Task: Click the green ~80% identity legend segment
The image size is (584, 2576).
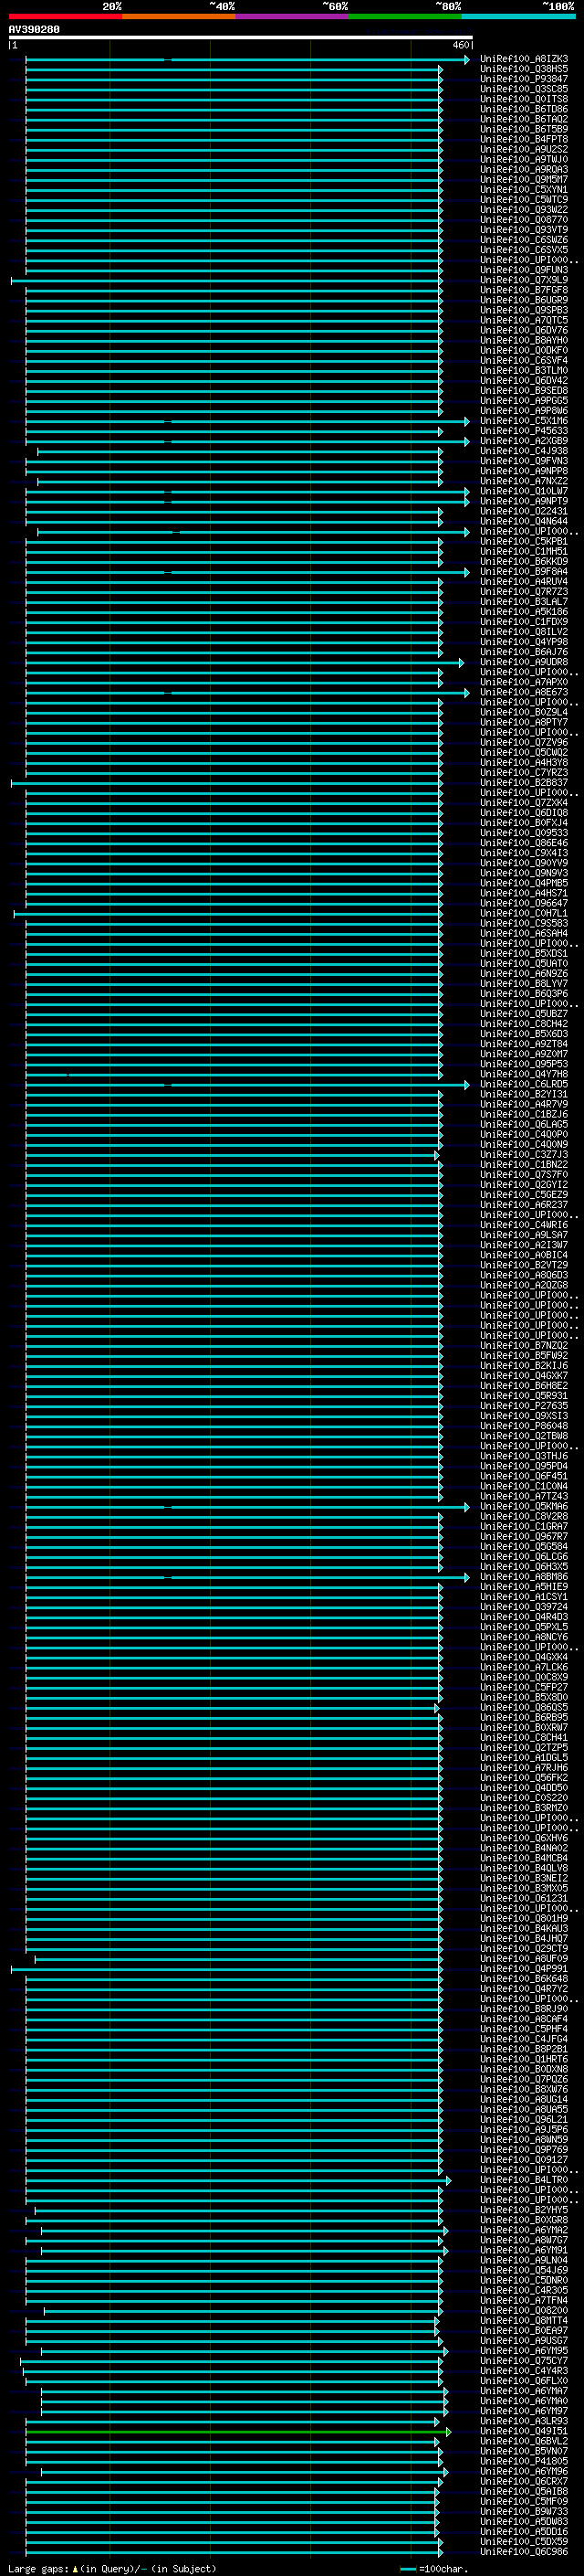Action: tap(405, 16)
